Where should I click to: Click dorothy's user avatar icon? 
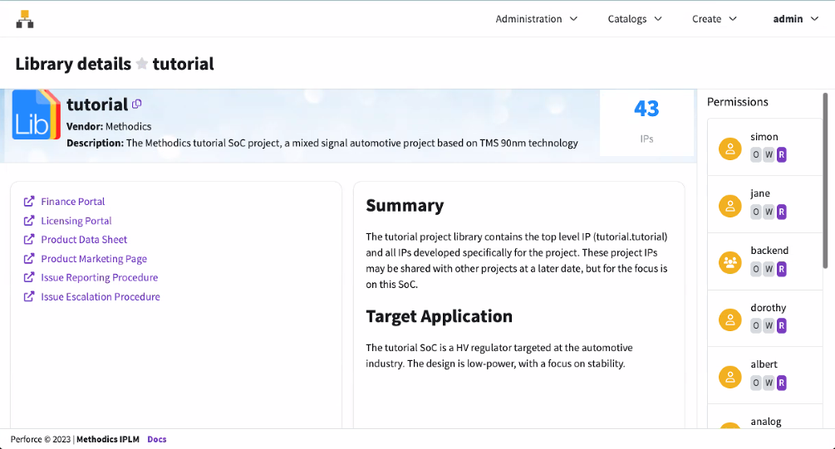point(729,320)
